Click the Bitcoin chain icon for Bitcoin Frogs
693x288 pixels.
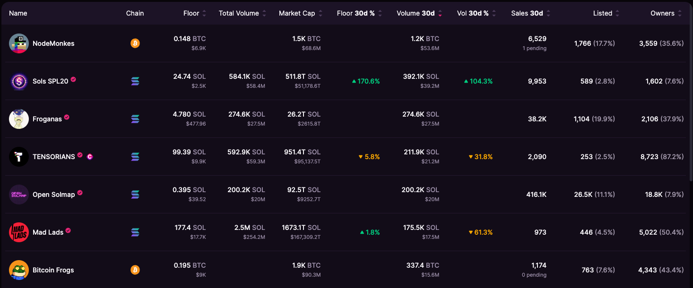pyautogui.click(x=135, y=270)
